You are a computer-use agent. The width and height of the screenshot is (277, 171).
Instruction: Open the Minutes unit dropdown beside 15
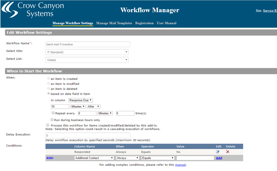click(x=78, y=106)
